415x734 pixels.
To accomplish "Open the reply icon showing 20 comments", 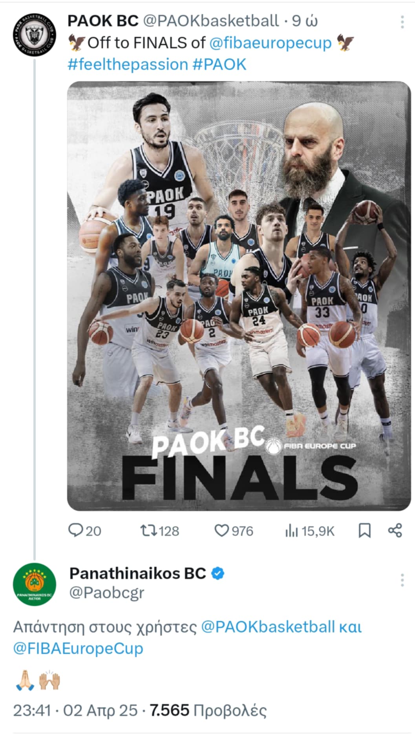I will pyautogui.click(x=75, y=531).
